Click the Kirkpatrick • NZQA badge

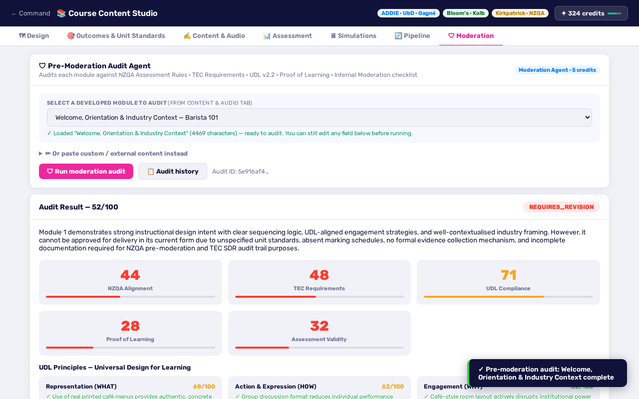tap(520, 13)
